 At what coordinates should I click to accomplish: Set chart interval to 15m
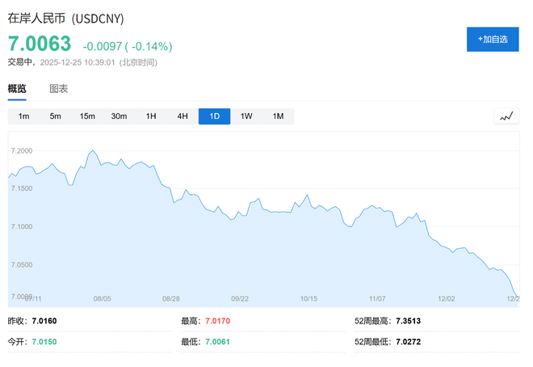click(x=87, y=116)
